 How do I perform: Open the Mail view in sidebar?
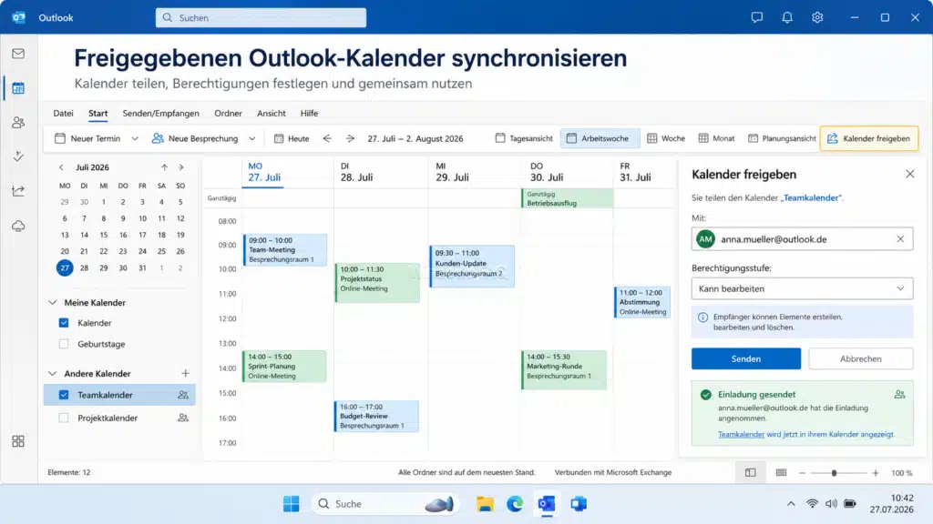pos(18,54)
